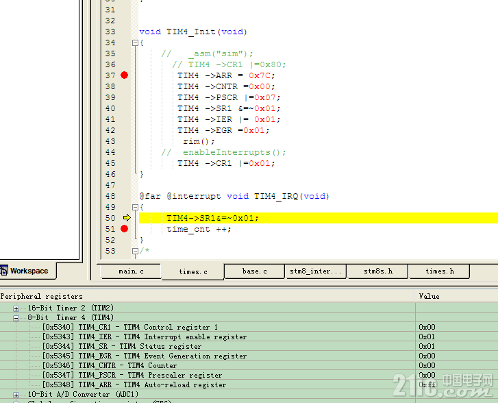
Task: Open stm8s.h tab
Action: click(x=377, y=271)
